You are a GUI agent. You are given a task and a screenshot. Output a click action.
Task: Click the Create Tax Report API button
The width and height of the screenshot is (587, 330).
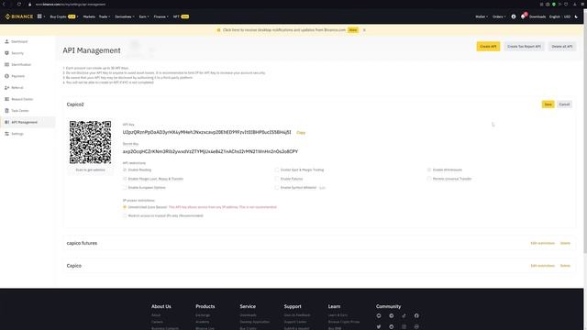click(524, 47)
